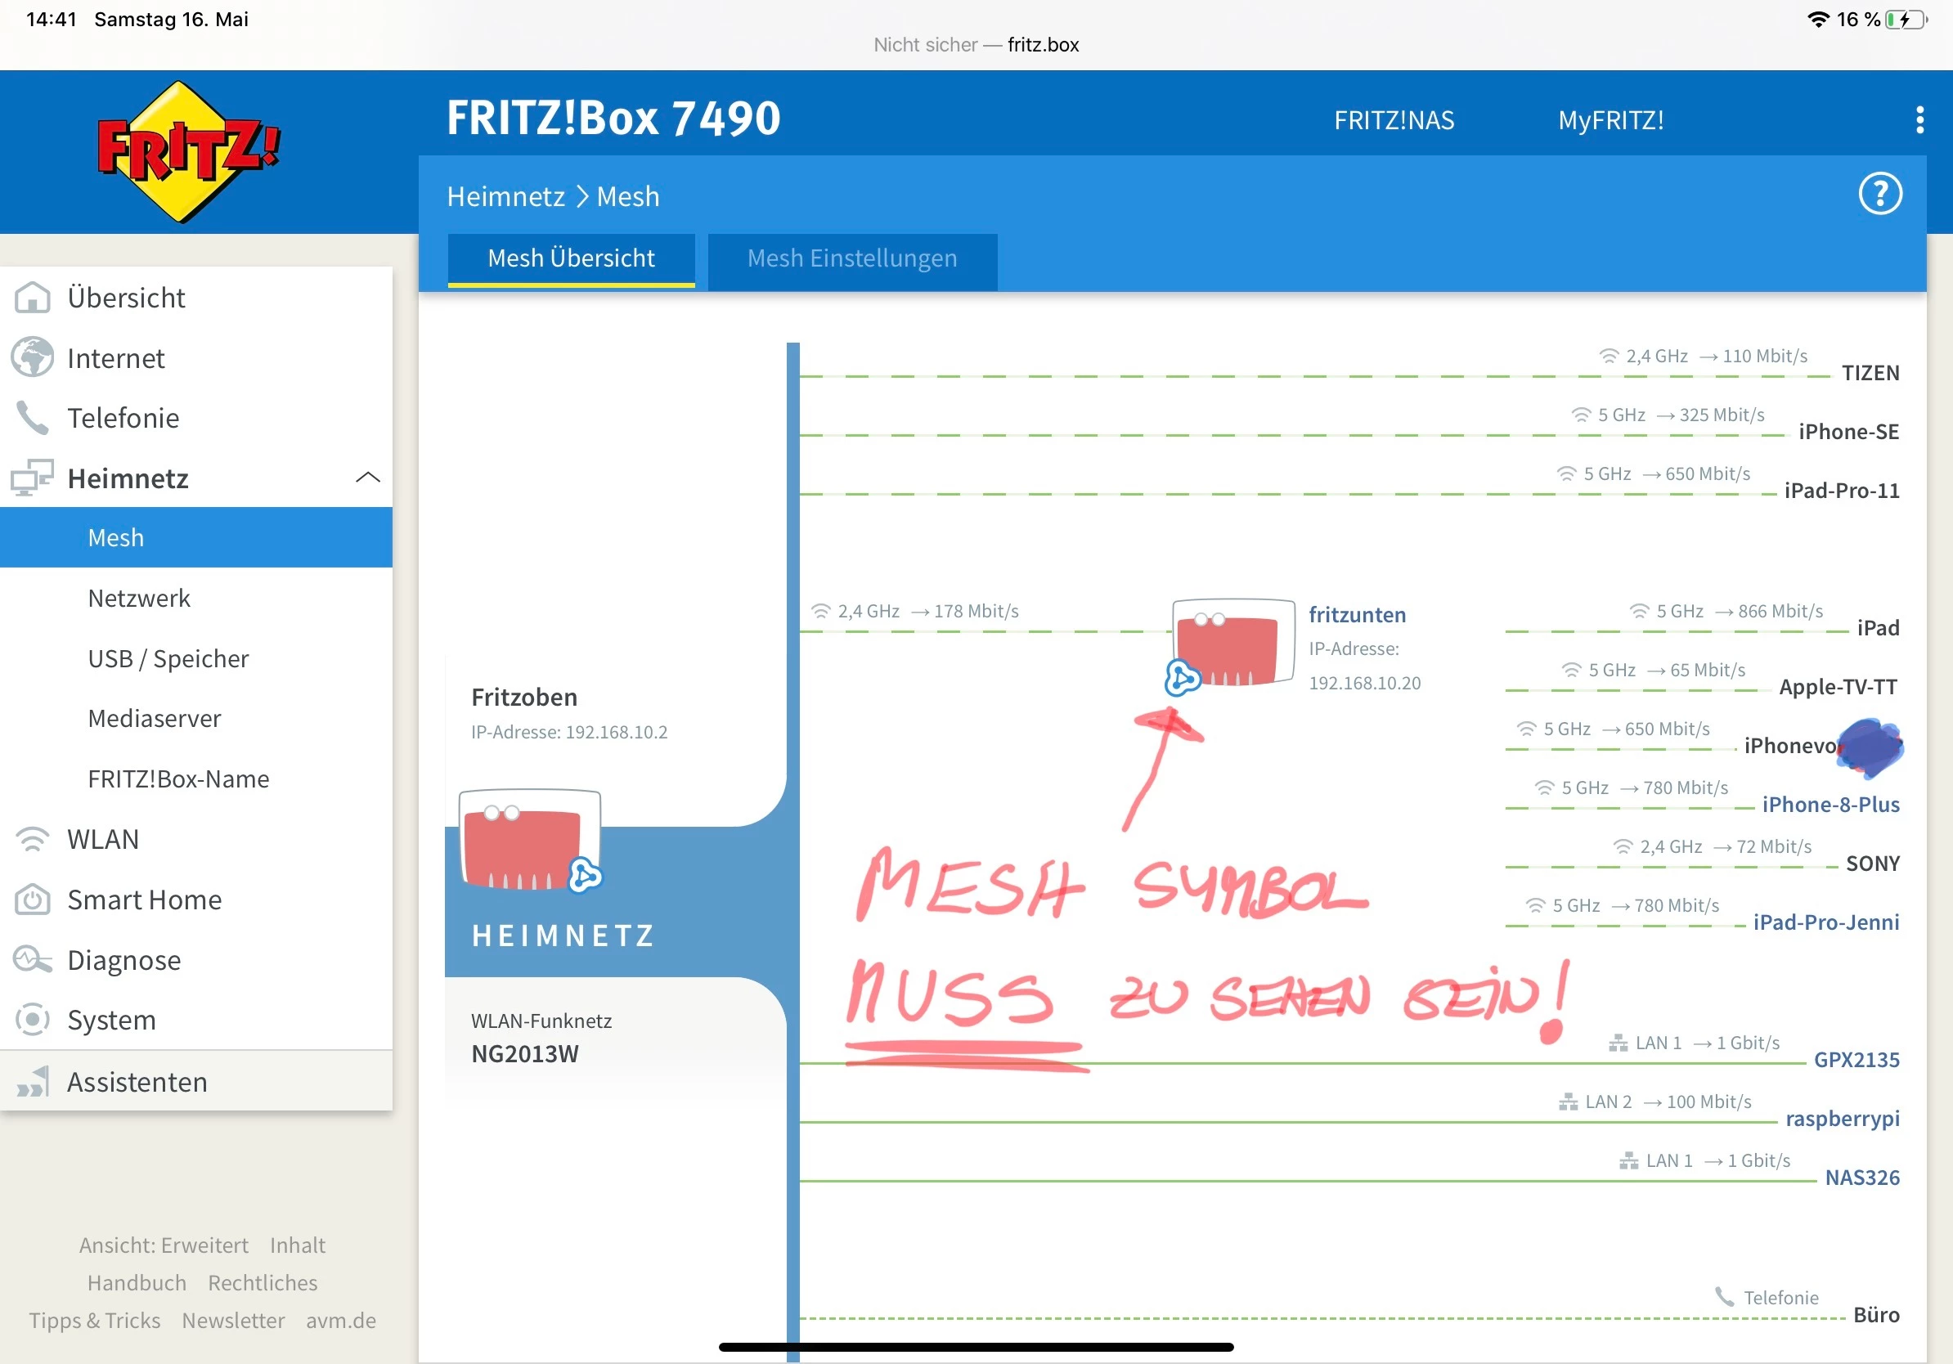The height and width of the screenshot is (1364, 1953).
Task: Open the three-dot overflow menu
Action: click(x=1919, y=120)
